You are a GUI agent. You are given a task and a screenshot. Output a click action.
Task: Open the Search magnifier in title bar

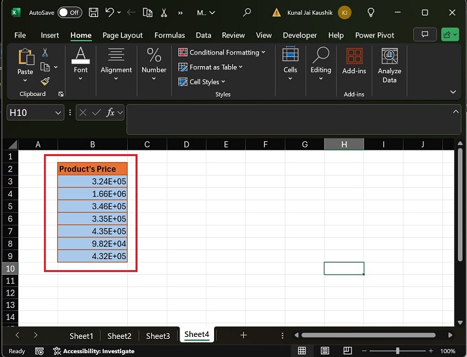246,12
